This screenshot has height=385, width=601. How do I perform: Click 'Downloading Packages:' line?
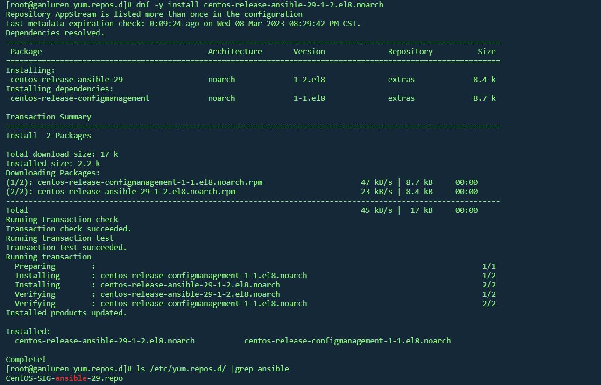(53, 173)
